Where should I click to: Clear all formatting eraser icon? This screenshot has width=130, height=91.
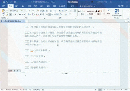click(38, 11)
